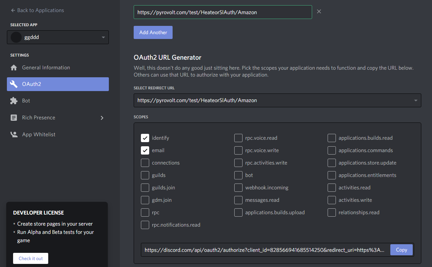Click the Back to Applications arrow
The height and width of the screenshot is (267, 432).
13,10
